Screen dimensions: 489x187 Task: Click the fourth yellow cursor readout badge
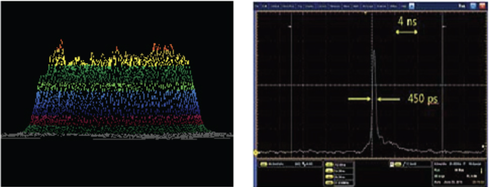pos(329,182)
